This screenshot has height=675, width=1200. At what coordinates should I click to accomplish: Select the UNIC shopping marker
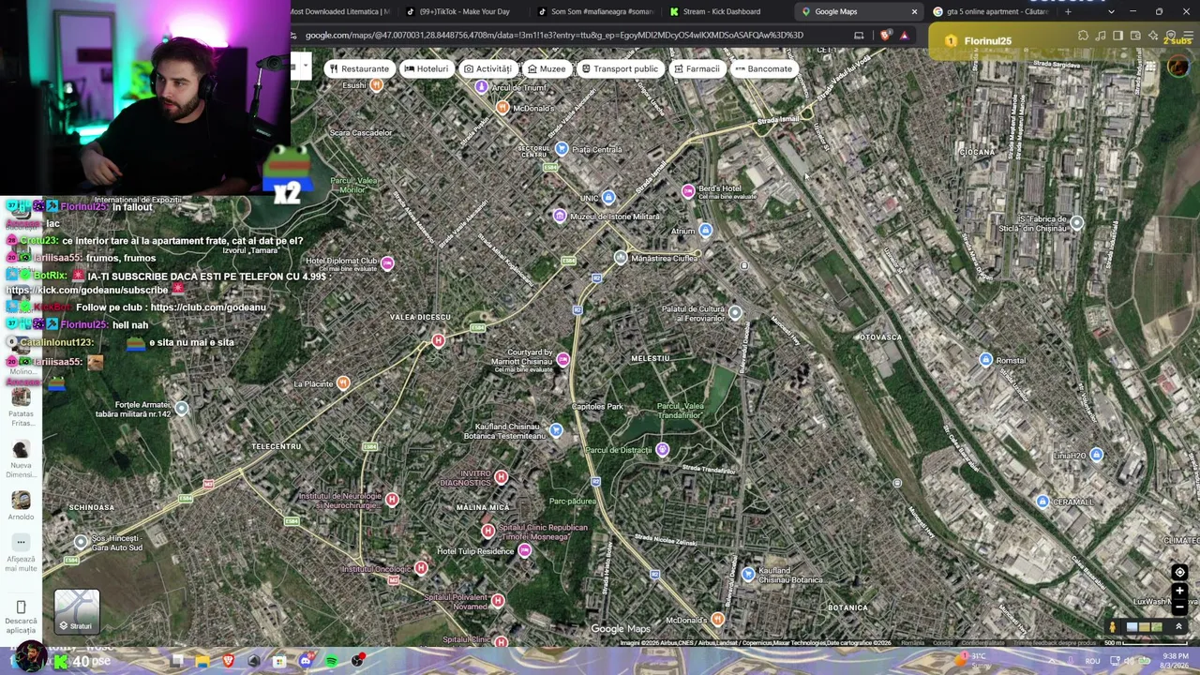pos(608,198)
